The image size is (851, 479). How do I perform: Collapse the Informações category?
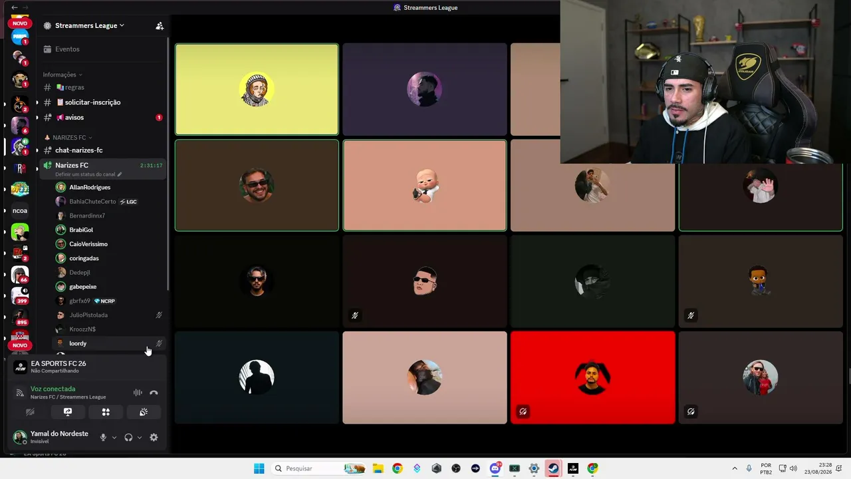(63, 75)
